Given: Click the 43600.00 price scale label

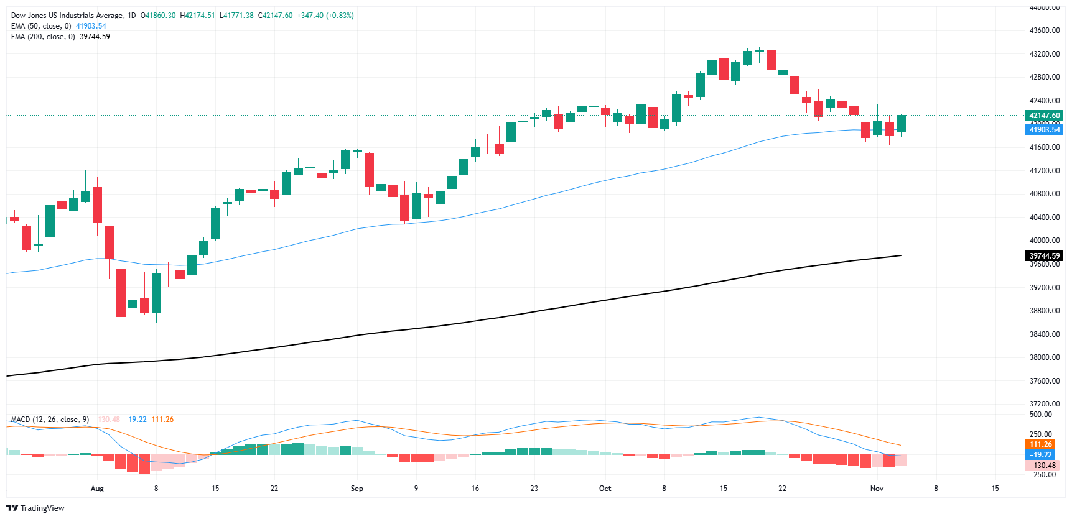Looking at the screenshot, I should pos(1045,30).
